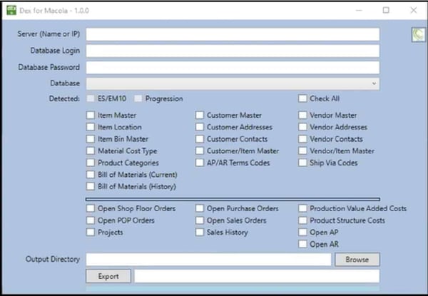Enable the Check All checkbox
The height and width of the screenshot is (296, 428).
[x=302, y=98]
